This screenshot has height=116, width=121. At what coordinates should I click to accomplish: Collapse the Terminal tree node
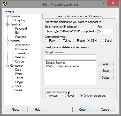(7, 24)
